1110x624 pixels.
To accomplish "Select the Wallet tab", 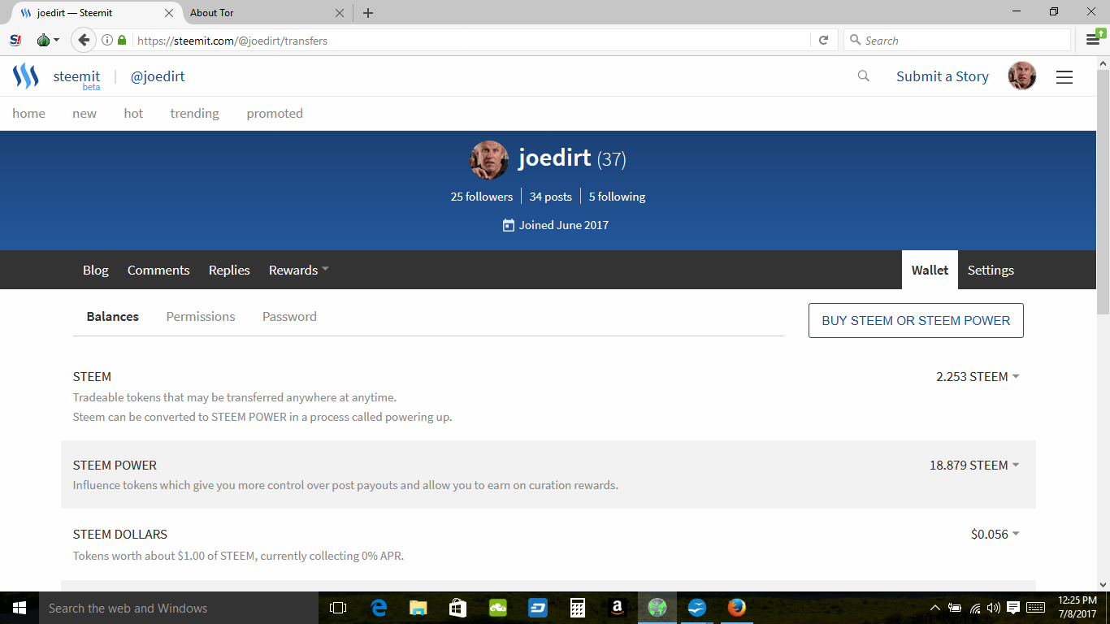I will coord(930,270).
